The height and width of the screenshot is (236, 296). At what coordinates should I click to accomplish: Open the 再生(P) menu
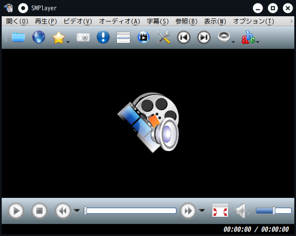pyautogui.click(x=46, y=21)
